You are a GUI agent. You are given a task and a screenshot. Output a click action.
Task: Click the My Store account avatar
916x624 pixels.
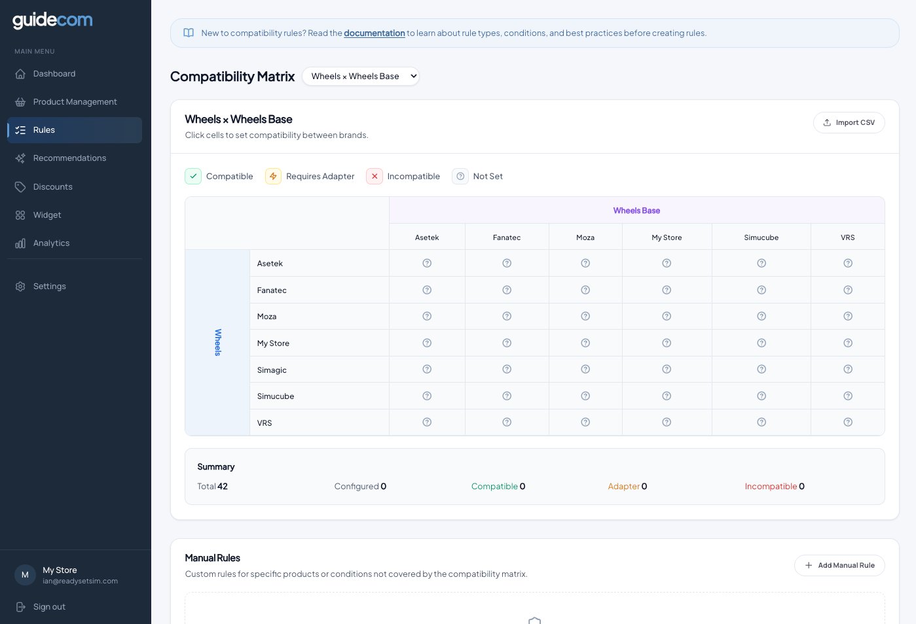(25, 575)
